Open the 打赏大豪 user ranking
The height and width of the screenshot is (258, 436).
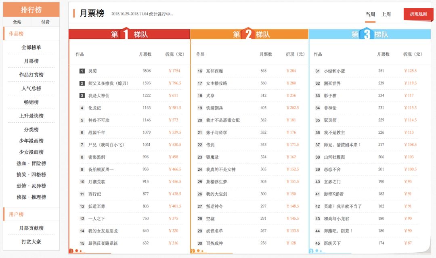31,242
